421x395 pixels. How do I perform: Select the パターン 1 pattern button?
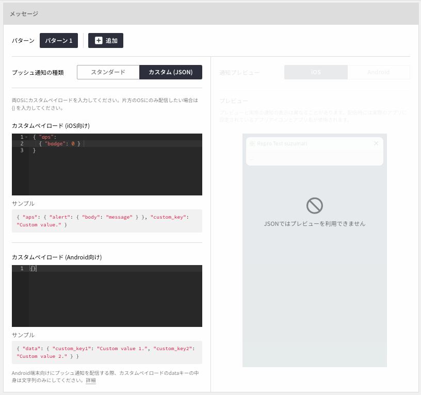tap(59, 41)
